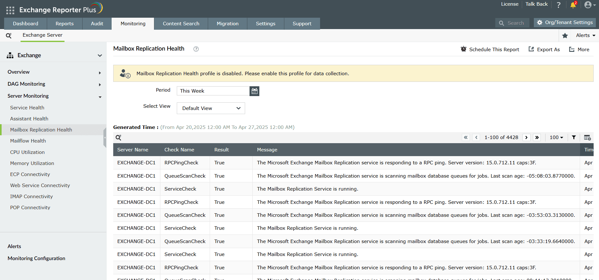Open Web Service Connectivity report
599x280 pixels.
pos(40,186)
